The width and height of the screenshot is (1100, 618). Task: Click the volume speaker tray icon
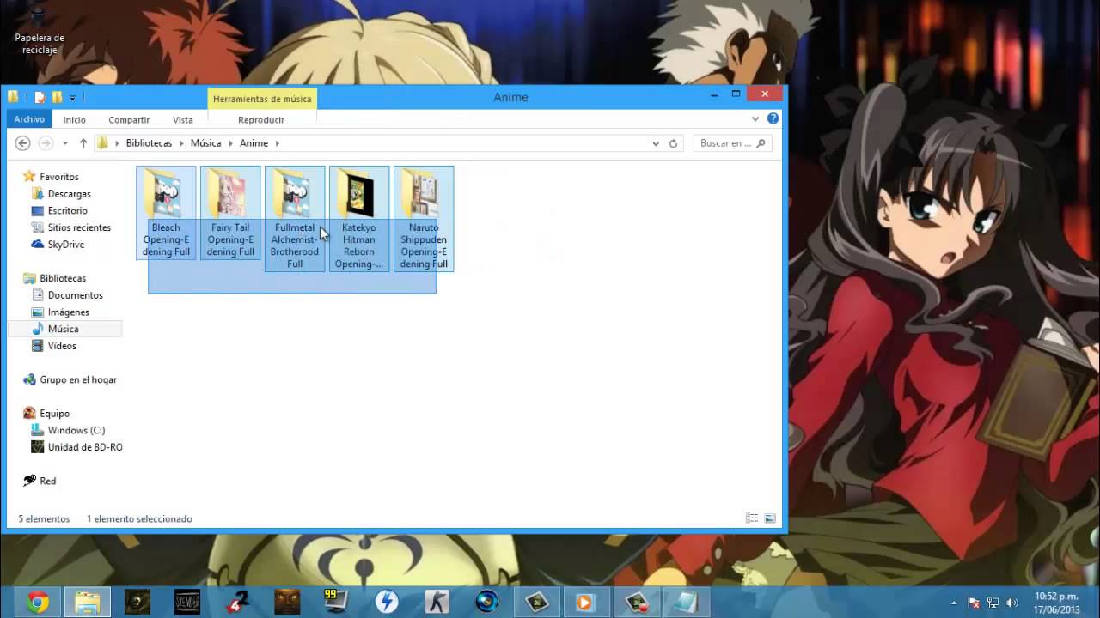click(1011, 603)
